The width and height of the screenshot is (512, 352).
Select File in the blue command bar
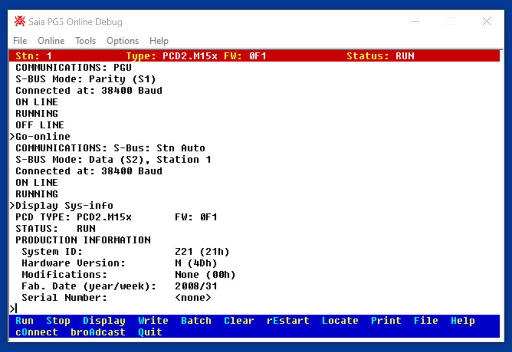[x=426, y=320]
